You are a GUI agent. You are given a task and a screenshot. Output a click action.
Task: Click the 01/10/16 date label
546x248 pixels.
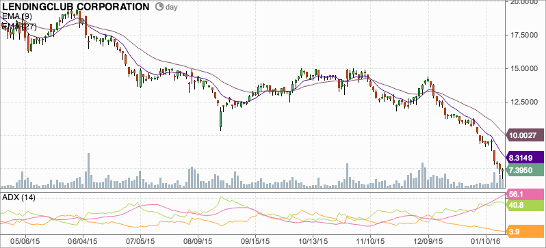click(x=485, y=240)
